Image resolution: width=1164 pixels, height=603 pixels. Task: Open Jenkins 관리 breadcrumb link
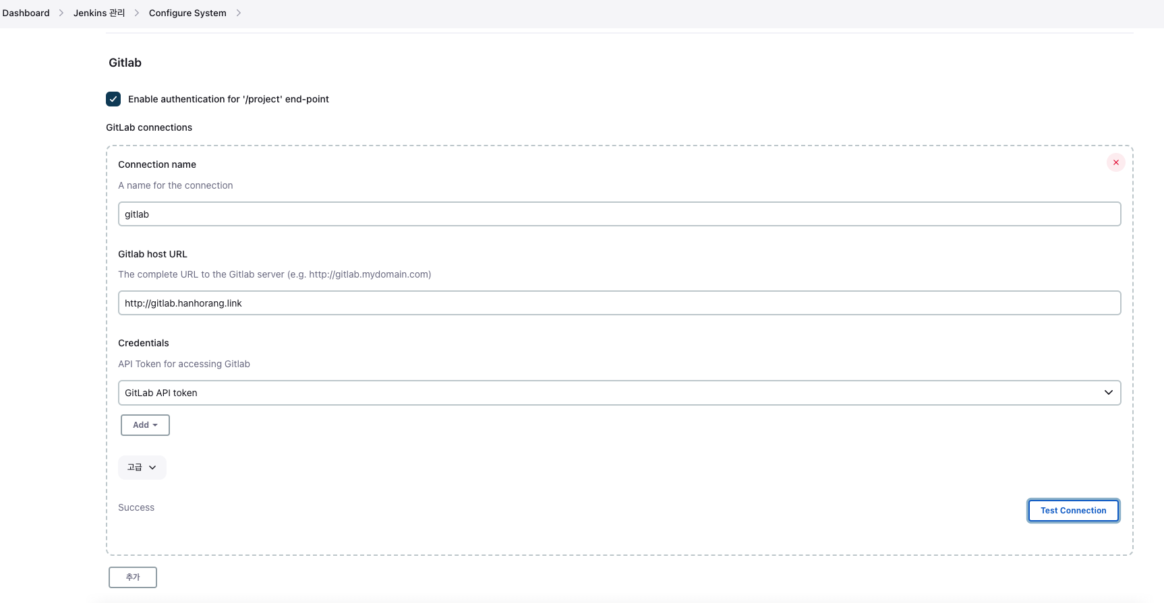tap(99, 13)
